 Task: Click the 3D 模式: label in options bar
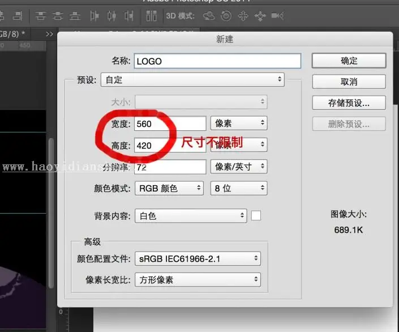tap(181, 16)
